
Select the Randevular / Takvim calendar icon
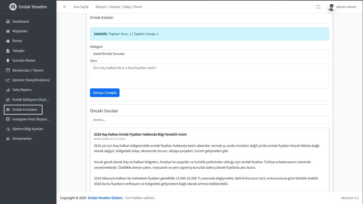(x=8, y=70)
